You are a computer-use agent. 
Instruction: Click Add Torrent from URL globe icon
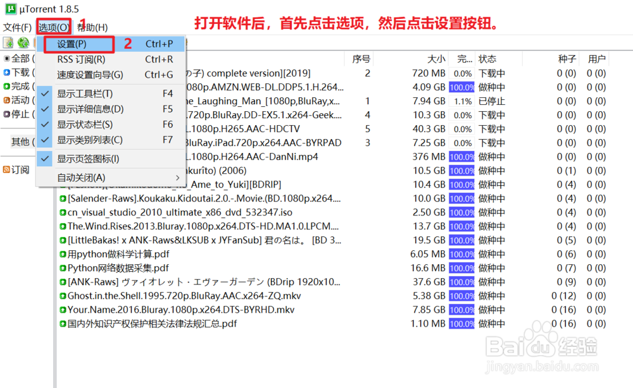23,42
